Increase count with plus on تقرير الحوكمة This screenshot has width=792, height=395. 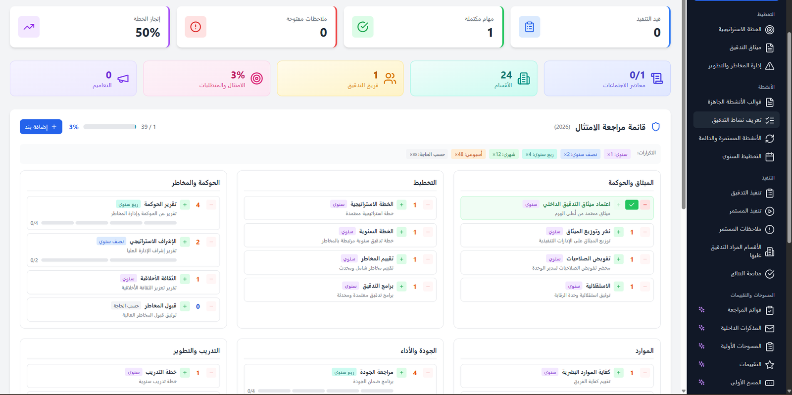(x=185, y=205)
